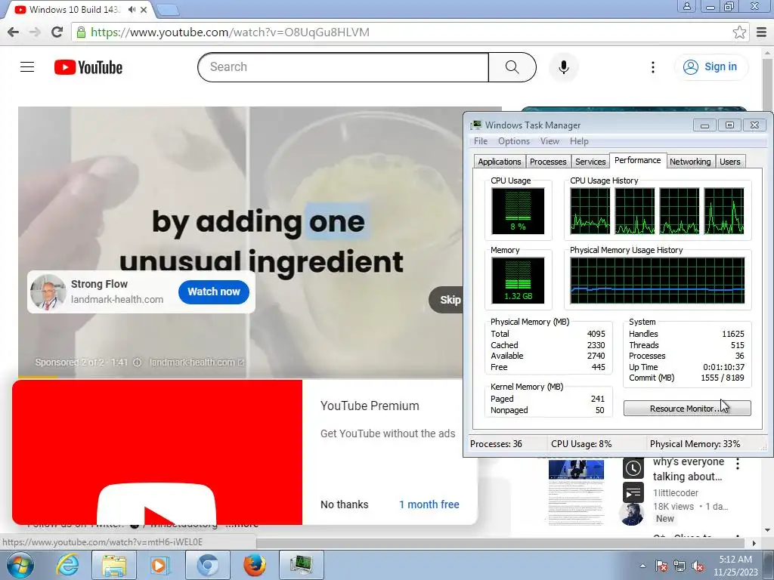Open Task Manager File menu
This screenshot has height=580, width=774.
click(480, 141)
